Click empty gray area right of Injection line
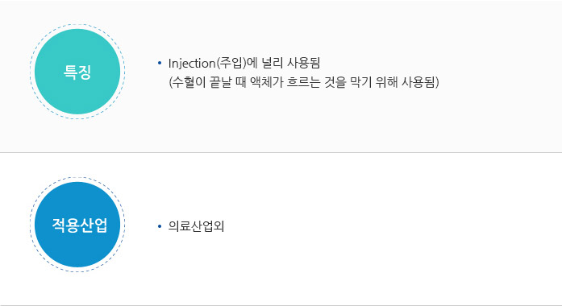This screenshot has width=562, height=306. (441, 64)
